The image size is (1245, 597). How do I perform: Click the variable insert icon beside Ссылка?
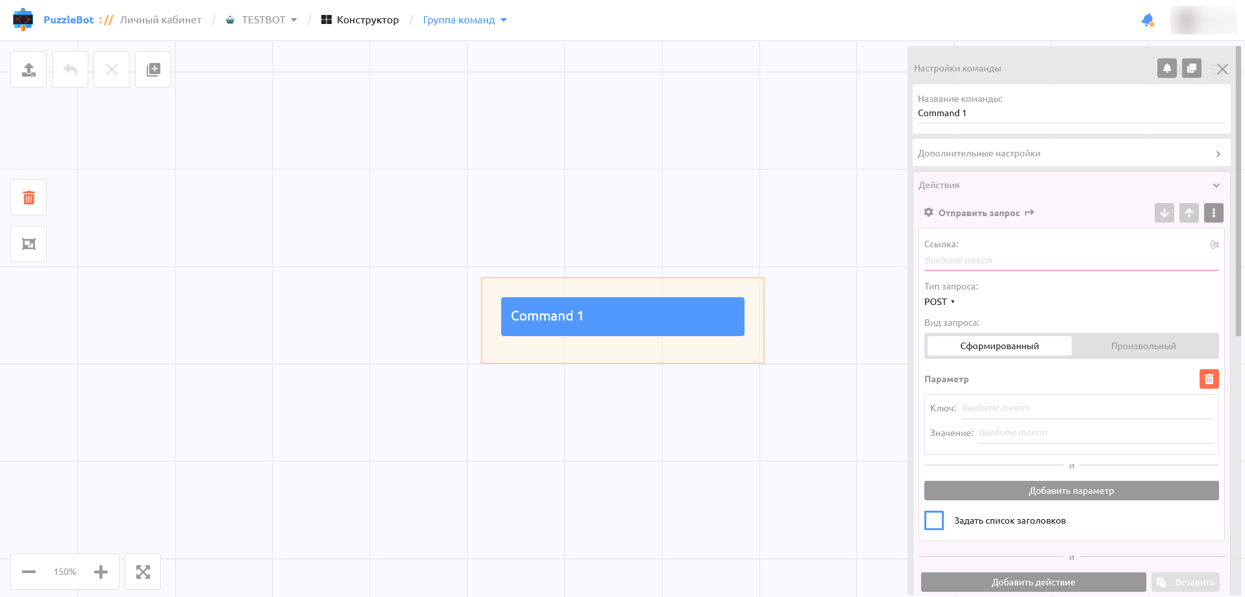click(1214, 245)
